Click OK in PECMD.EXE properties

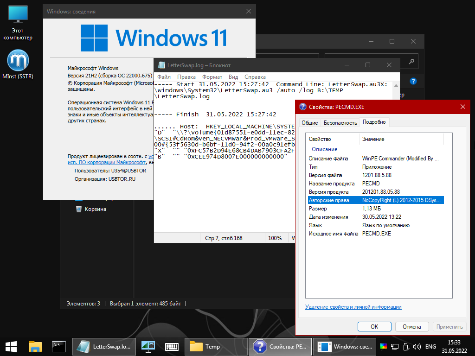pos(374,327)
